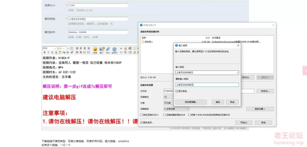The height and width of the screenshot is (147, 307).
Task: Open the 图片 image insert icon
Action: pos(102,50)
